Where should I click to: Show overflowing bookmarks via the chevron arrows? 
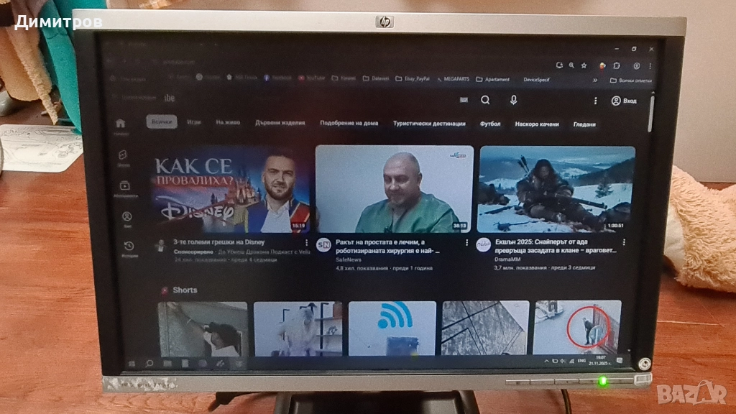[x=595, y=80]
